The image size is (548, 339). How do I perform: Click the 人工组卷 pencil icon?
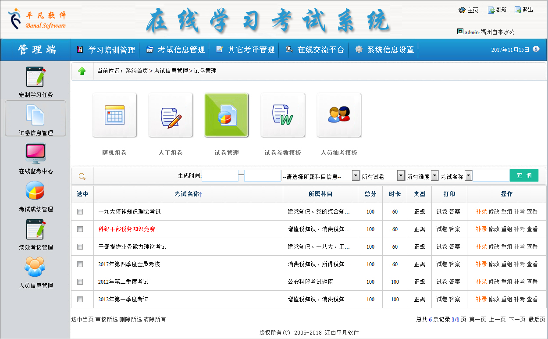[171, 115]
